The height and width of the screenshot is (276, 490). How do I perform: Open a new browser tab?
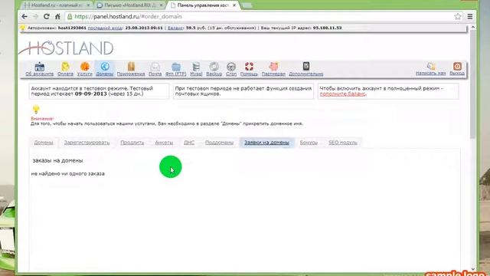[247, 5]
